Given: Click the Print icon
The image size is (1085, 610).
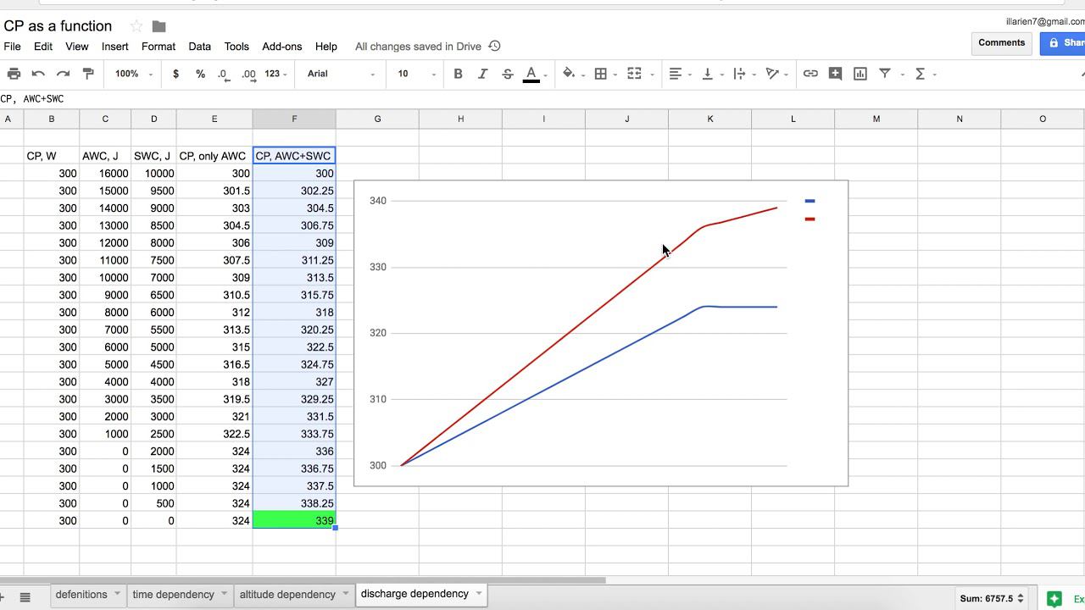Looking at the screenshot, I should click(14, 75).
